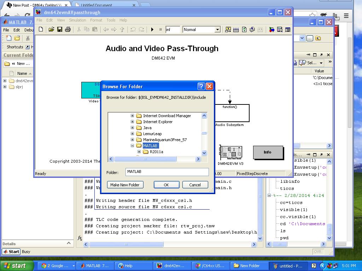This screenshot has width=362, height=271.
Task: Click the Folder name input field
Action: [167, 172]
